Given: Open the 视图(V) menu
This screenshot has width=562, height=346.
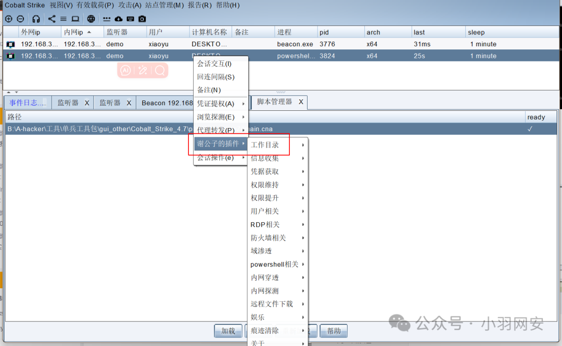Looking at the screenshot, I should point(61,5).
